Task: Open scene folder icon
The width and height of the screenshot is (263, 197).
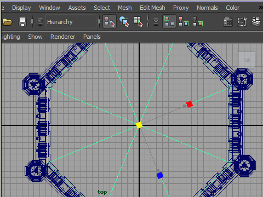Action: coord(7,22)
